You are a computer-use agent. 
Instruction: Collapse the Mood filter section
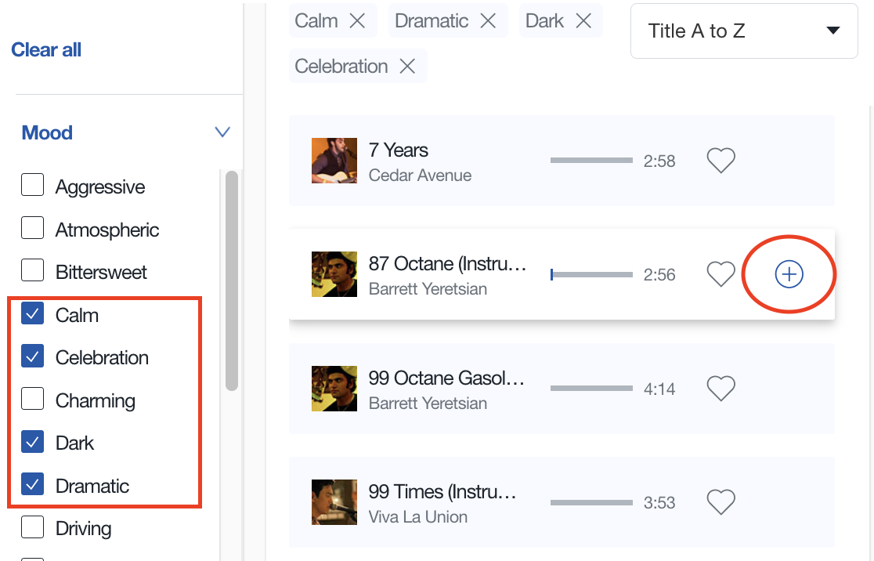coord(222,132)
